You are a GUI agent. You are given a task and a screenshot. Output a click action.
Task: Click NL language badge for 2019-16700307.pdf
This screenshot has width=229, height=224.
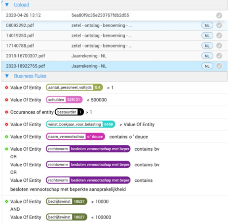[x=207, y=56]
